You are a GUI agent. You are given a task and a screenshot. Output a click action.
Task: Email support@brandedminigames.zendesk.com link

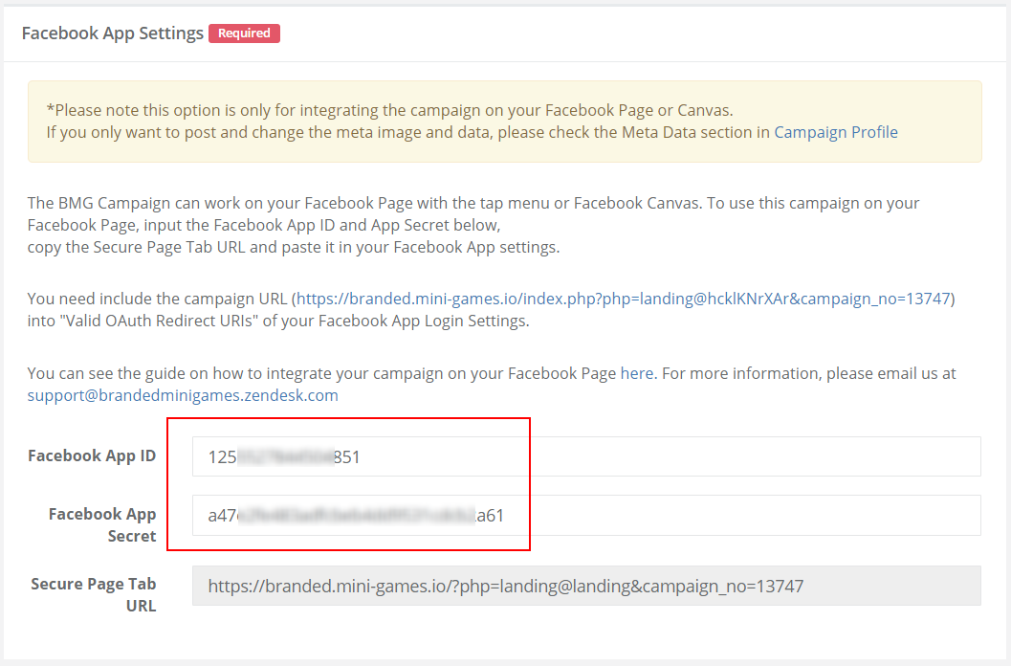point(183,395)
